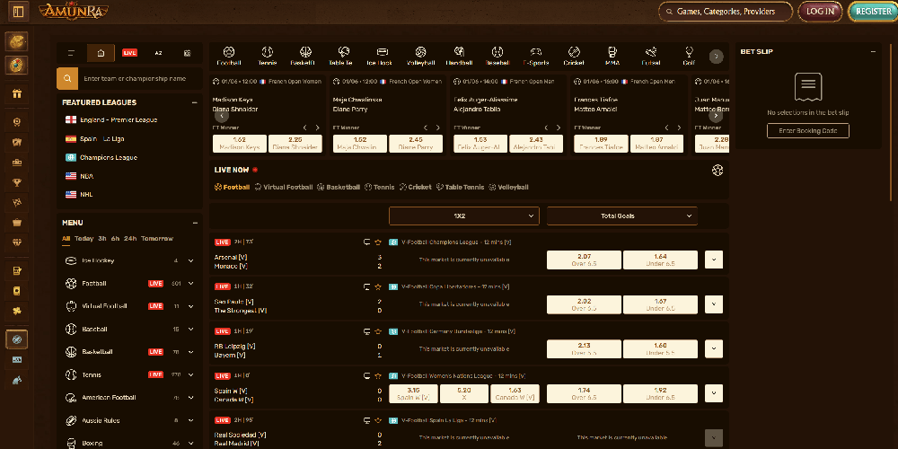Select the Volleyball icon in sports carousel
Image resolution: width=898 pixels, height=449 pixels.
[420, 56]
